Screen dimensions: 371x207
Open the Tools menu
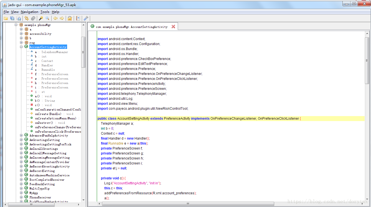[x=45, y=12]
